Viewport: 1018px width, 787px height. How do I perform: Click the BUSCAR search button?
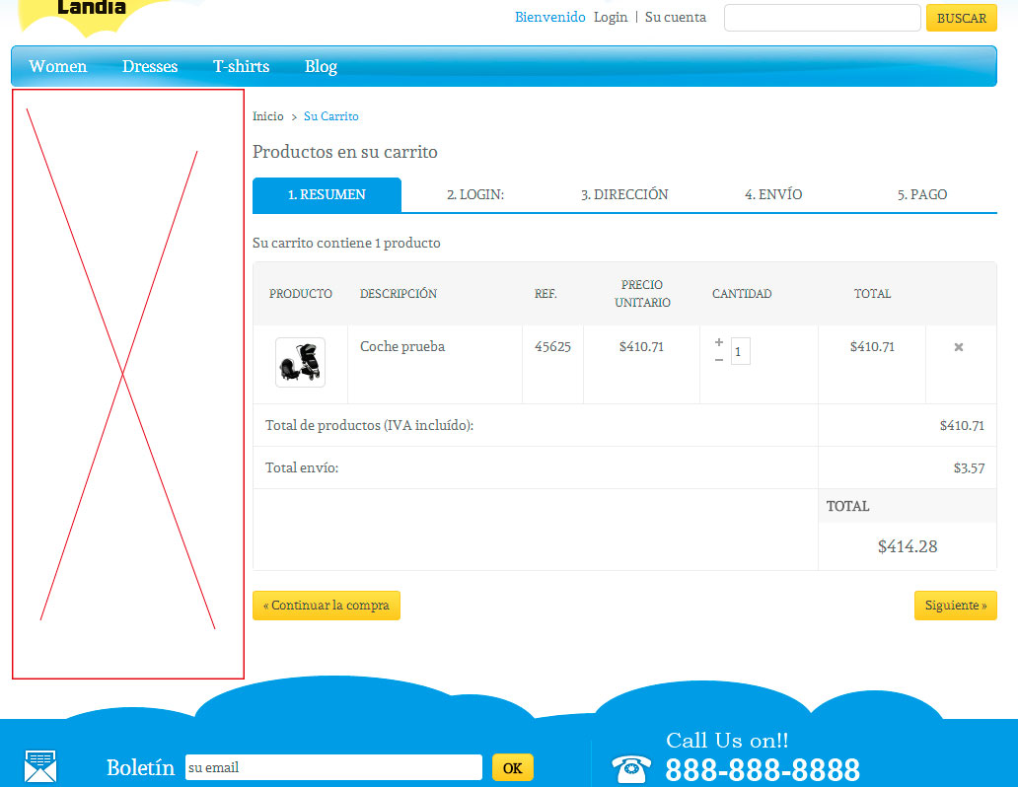[x=962, y=18]
